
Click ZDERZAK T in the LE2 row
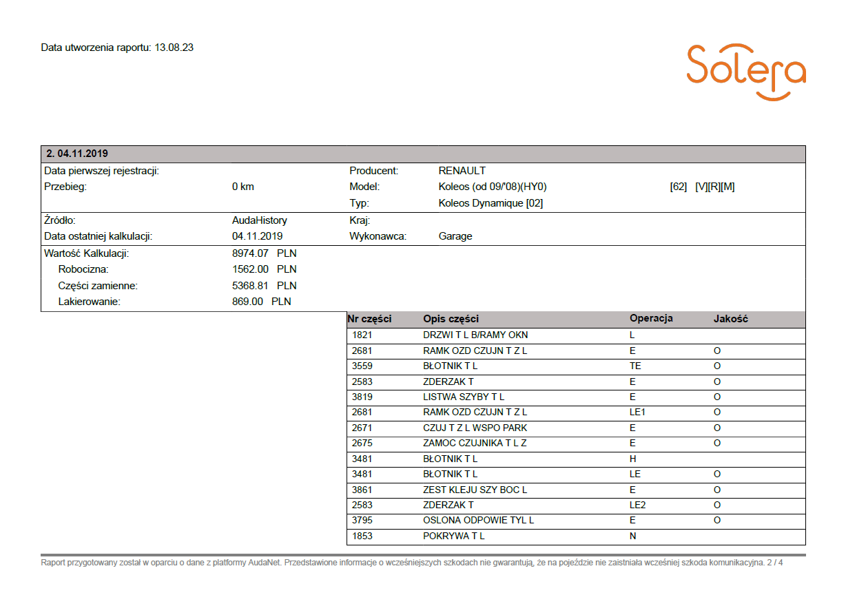click(x=448, y=505)
